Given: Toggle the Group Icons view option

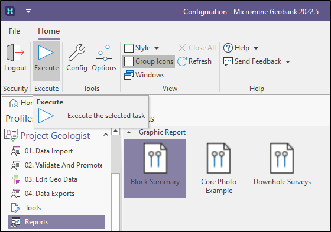Looking at the screenshot, I should (148, 61).
